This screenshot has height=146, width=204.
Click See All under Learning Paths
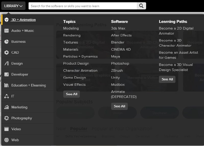coord(167,79)
